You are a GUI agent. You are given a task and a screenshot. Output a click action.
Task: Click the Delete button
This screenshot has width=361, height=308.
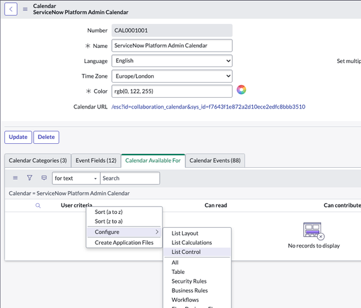[x=46, y=137]
